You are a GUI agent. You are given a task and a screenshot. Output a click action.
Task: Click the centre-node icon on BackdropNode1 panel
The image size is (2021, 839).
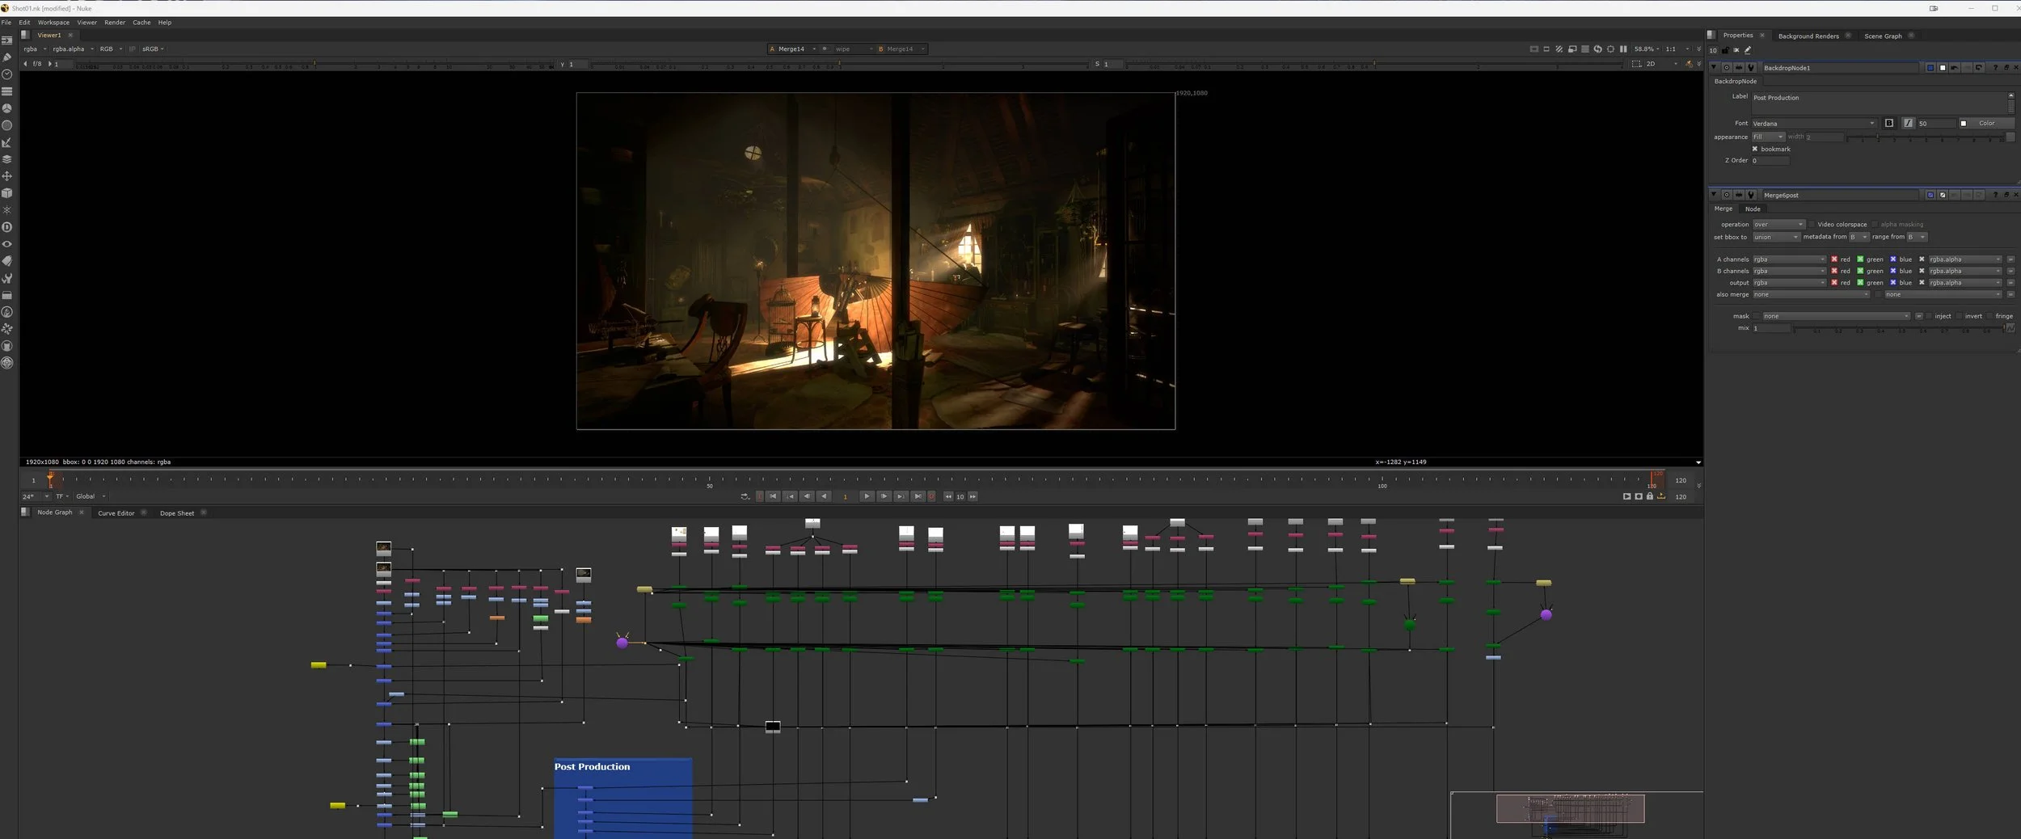(1726, 68)
